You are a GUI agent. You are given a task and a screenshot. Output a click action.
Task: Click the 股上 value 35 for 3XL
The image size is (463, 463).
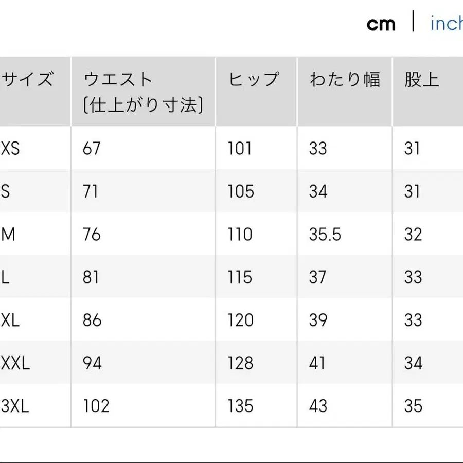click(413, 406)
